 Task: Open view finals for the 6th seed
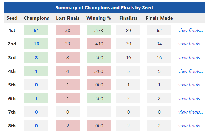(190, 98)
